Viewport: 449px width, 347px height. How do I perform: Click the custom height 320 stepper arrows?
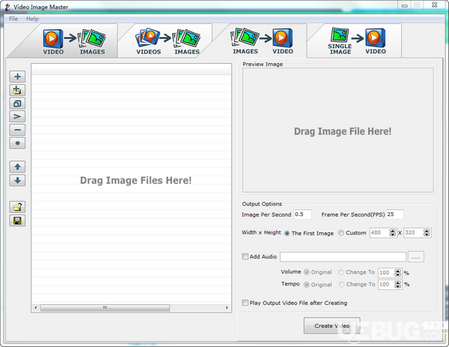click(427, 232)
